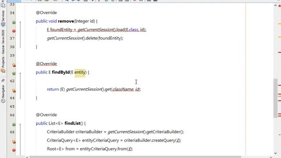Viewport: 281px width, 158px height.
Task: Click 'E.class' in the load call
Action: tap(132, 30)
